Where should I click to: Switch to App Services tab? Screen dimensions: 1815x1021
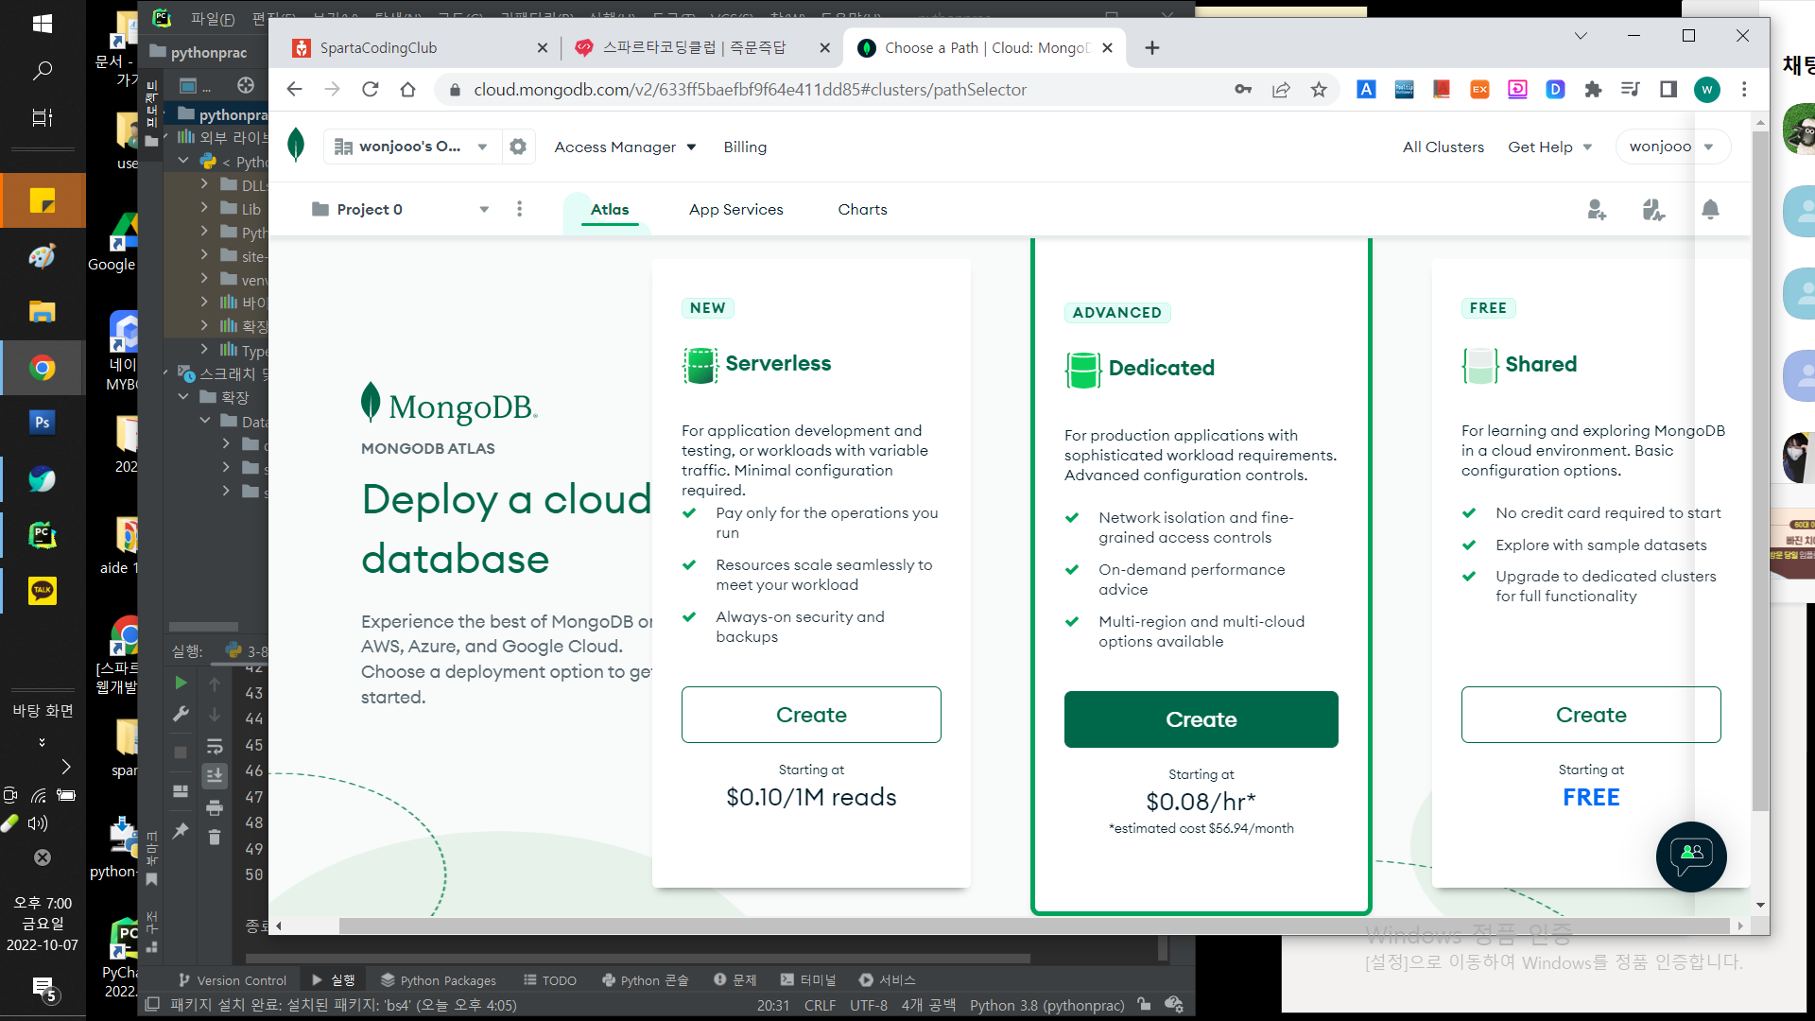(736, 210)
